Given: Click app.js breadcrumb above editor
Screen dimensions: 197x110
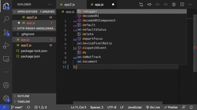Looking at the screenshot, I should [68, 12].
